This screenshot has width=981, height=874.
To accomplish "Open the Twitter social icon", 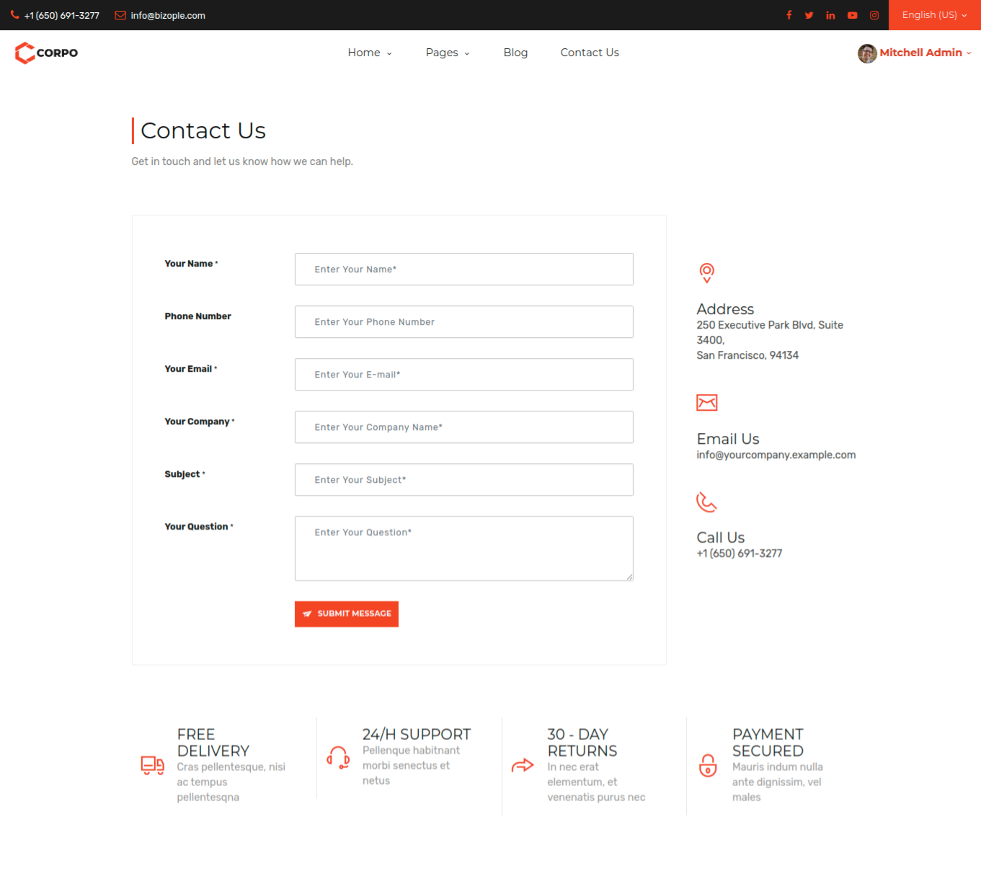I will tap(809, 15).
